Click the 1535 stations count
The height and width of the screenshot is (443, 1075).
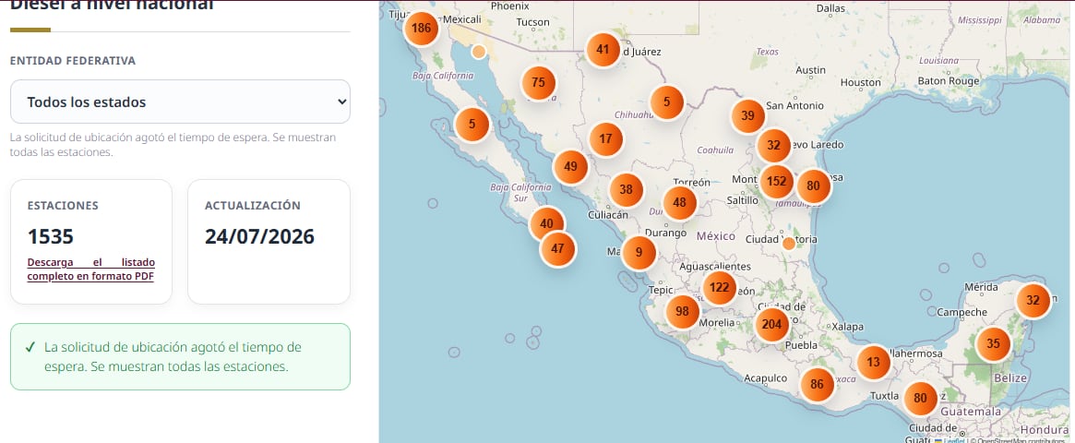[51, 237]
